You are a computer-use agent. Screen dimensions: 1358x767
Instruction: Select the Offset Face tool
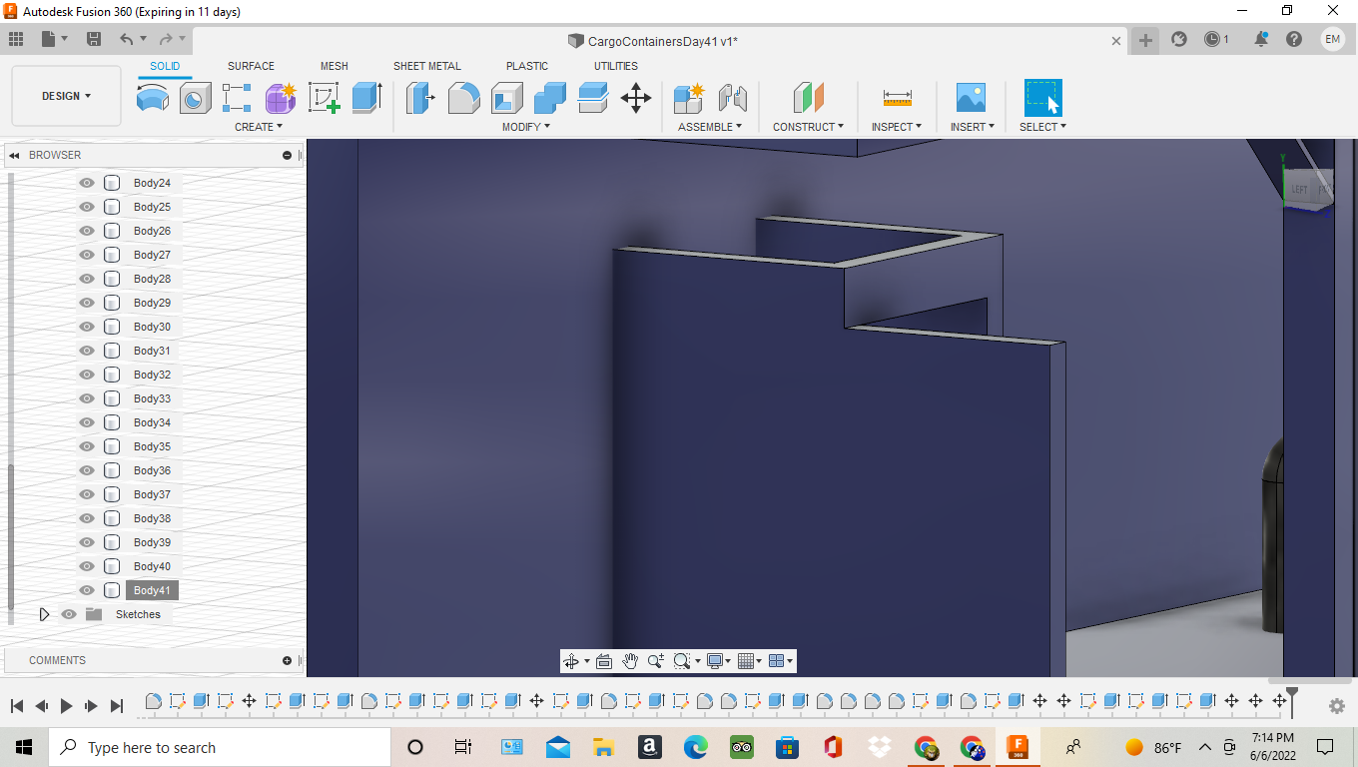click(x=593, y=98)
